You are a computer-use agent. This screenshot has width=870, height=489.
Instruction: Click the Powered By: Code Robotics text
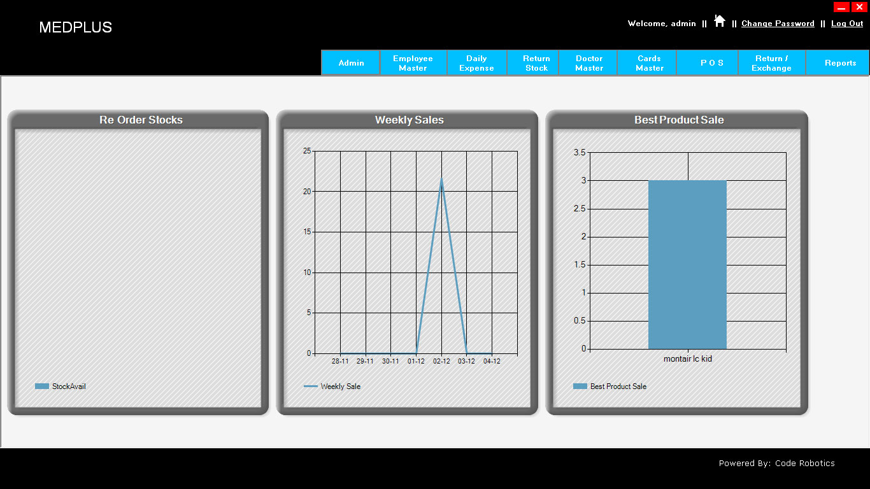[776, 464]
